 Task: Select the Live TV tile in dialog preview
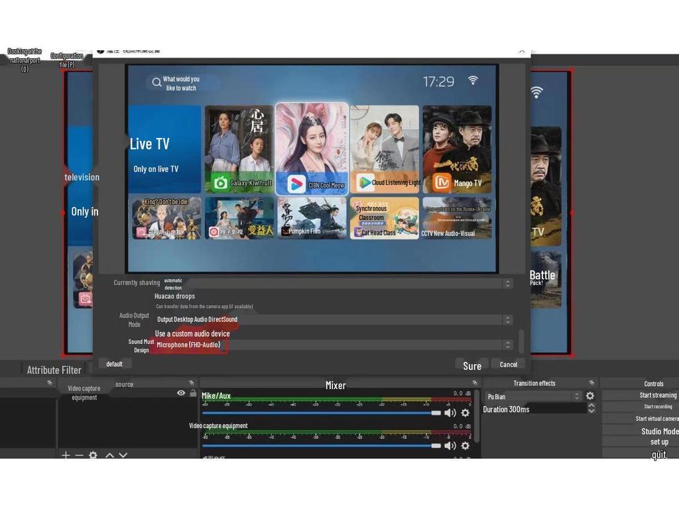pyautogui.click(x=164, y=149)
